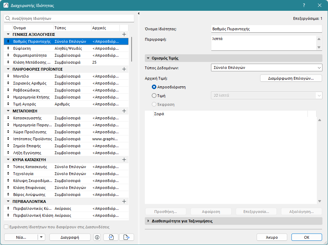Expand Διαθεσιμότητα για Ταξινομήσεις section
This screenshot has width=328, height=245.
click(x=182, y=221)
